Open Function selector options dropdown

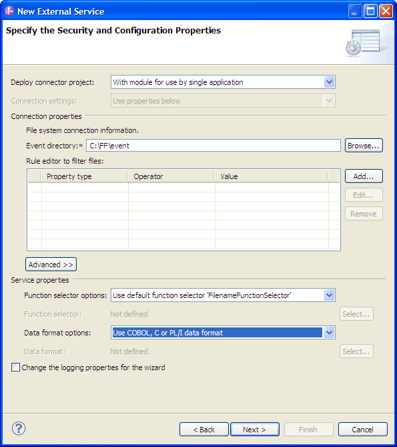[223, 295]
